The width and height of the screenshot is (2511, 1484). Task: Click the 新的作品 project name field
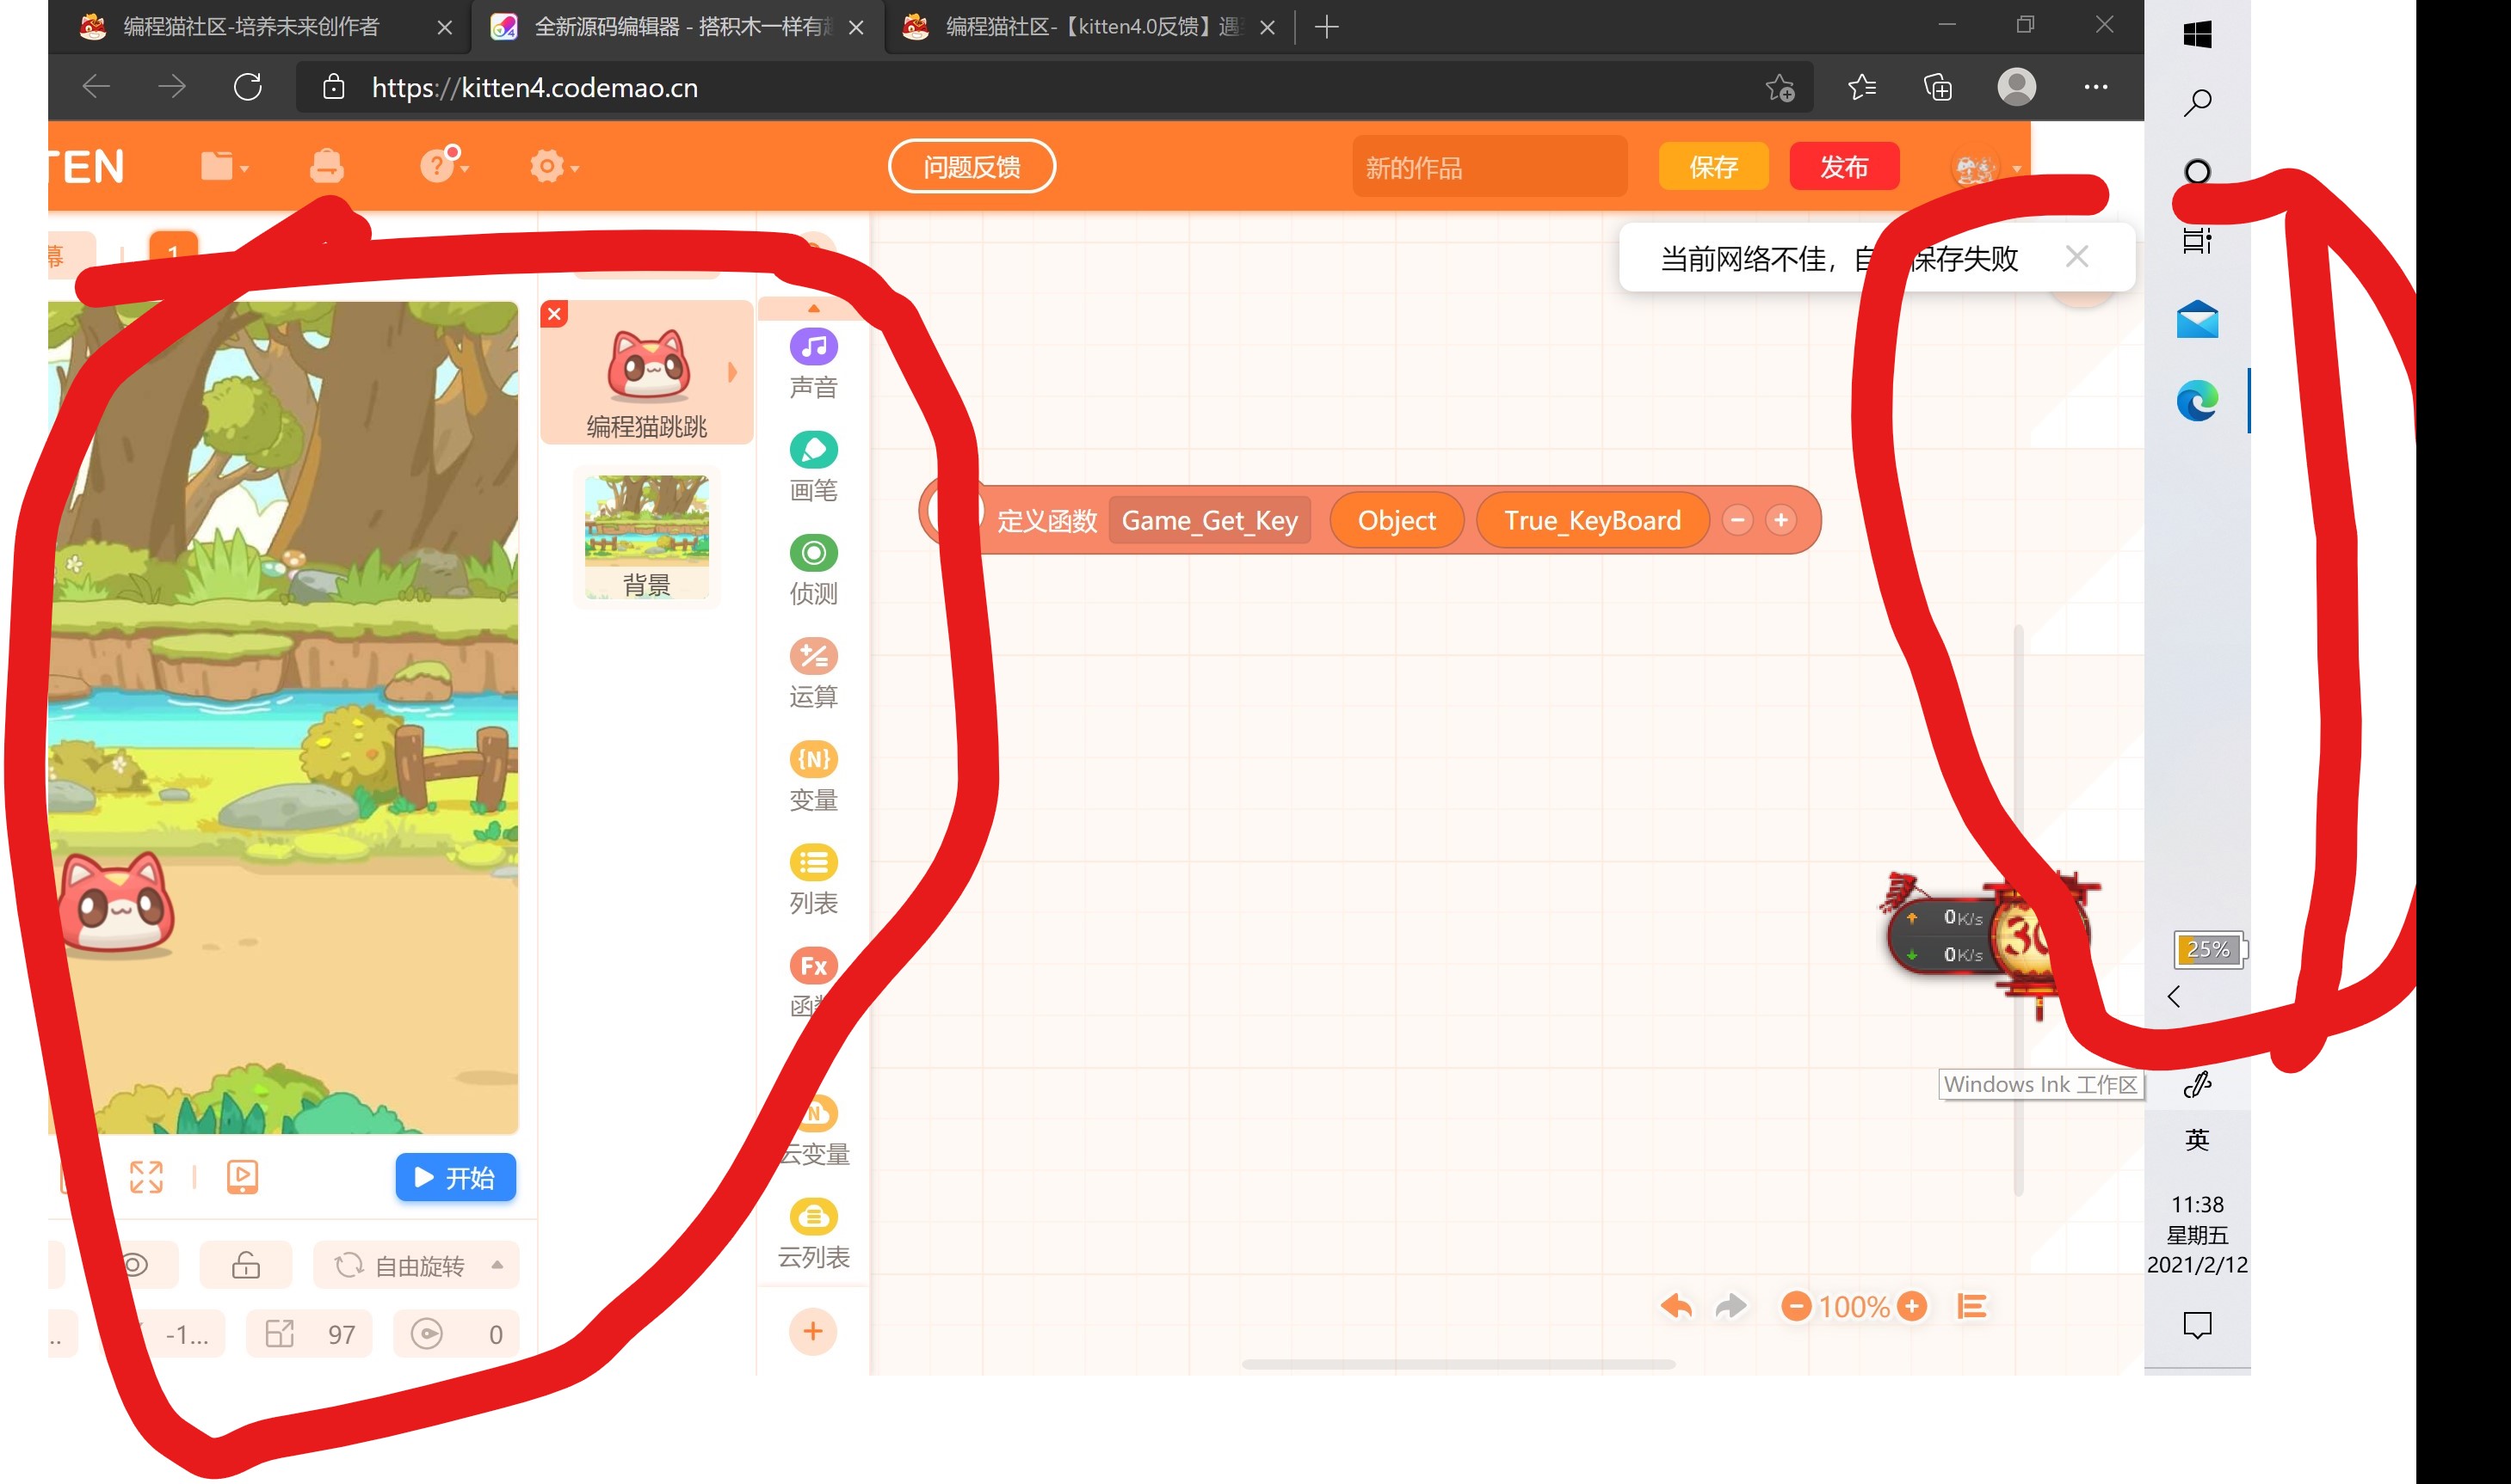click(1490, 167)
